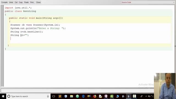Launch Firefox from the taskbar
176x99 pixels.
click(x=95, y=96)
